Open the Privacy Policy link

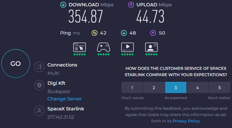[x=186, y=121]
